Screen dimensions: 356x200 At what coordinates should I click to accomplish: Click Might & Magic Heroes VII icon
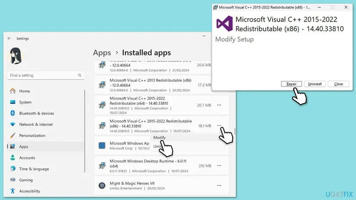pyautogui.click(x=102, y=185)
